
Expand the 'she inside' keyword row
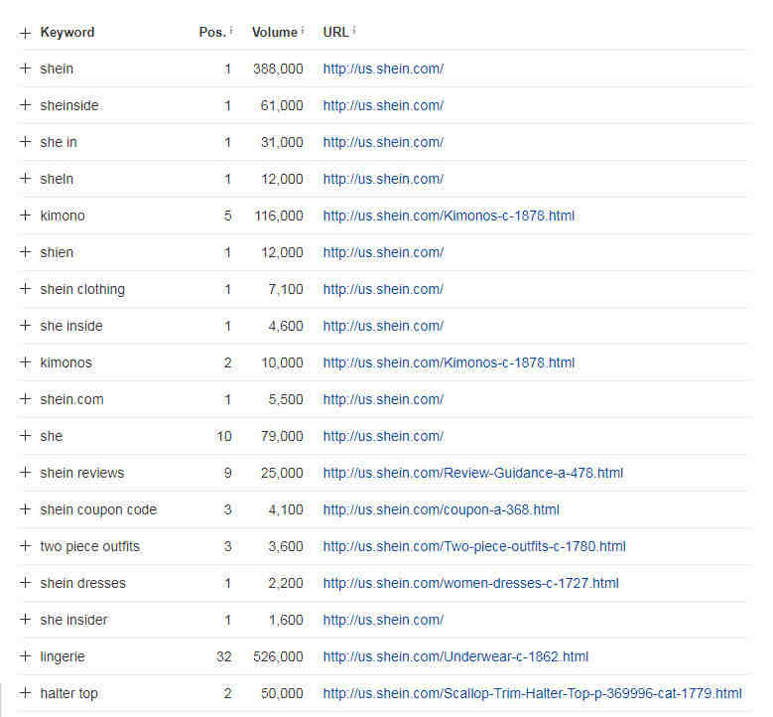(x=25, y=326)
